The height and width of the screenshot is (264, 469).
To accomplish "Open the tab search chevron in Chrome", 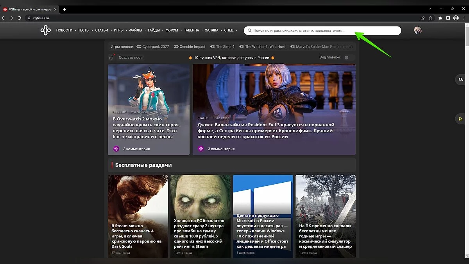I will pyautogui.click(x=430, y=9).
